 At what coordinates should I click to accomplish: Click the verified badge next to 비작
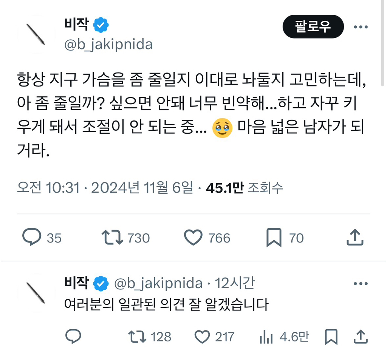(101, 23)
